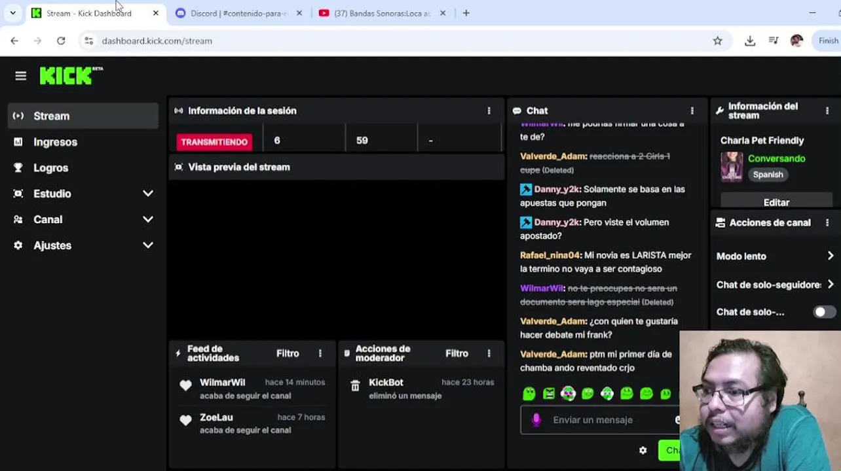Click the Danny_y2k username asking about volumen
Image resolution: width=841 pixels, height=471 pixels.
click(x=557, y=222)
